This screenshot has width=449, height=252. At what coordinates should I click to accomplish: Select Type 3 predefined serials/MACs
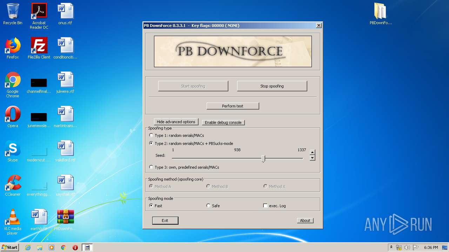[x=184, y=167]
